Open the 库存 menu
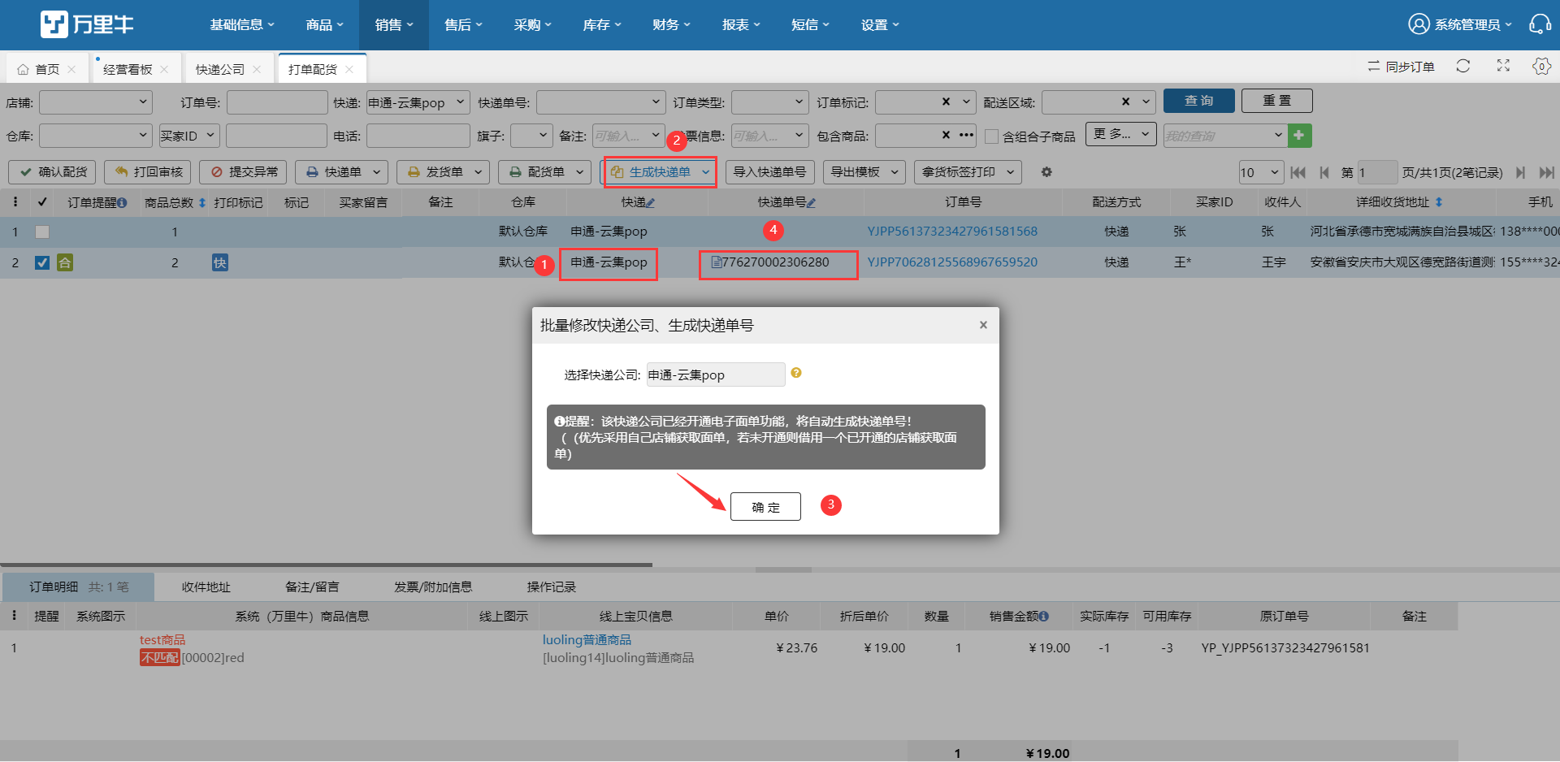The height and width of the screenshot is (762, 1560). tap(602, 25)
